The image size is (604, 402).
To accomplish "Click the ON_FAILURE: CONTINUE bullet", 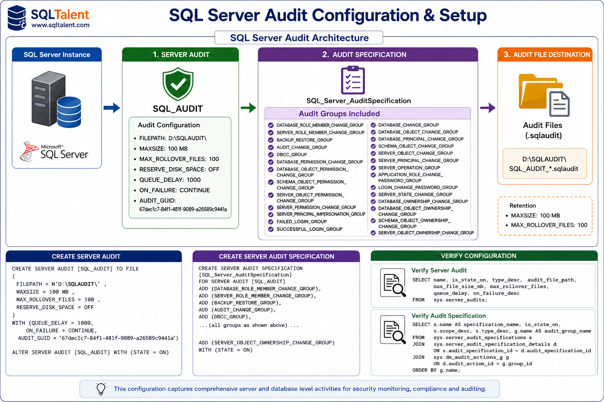I will tap(172, 190).
